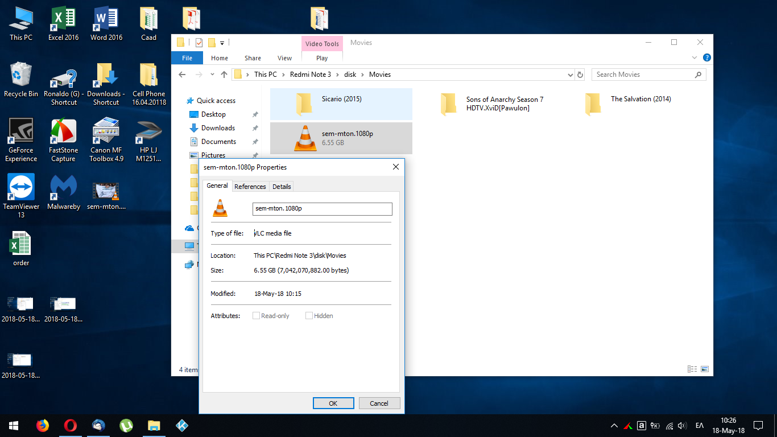Viewport: 777px width, 437px height.
Task: Expand the address bar path history dropdown
Action: pos(571,75)
